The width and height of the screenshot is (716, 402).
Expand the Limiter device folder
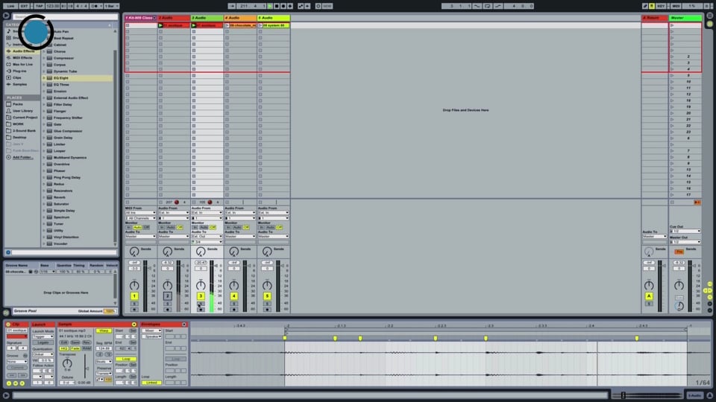click(x=44, y=144)
